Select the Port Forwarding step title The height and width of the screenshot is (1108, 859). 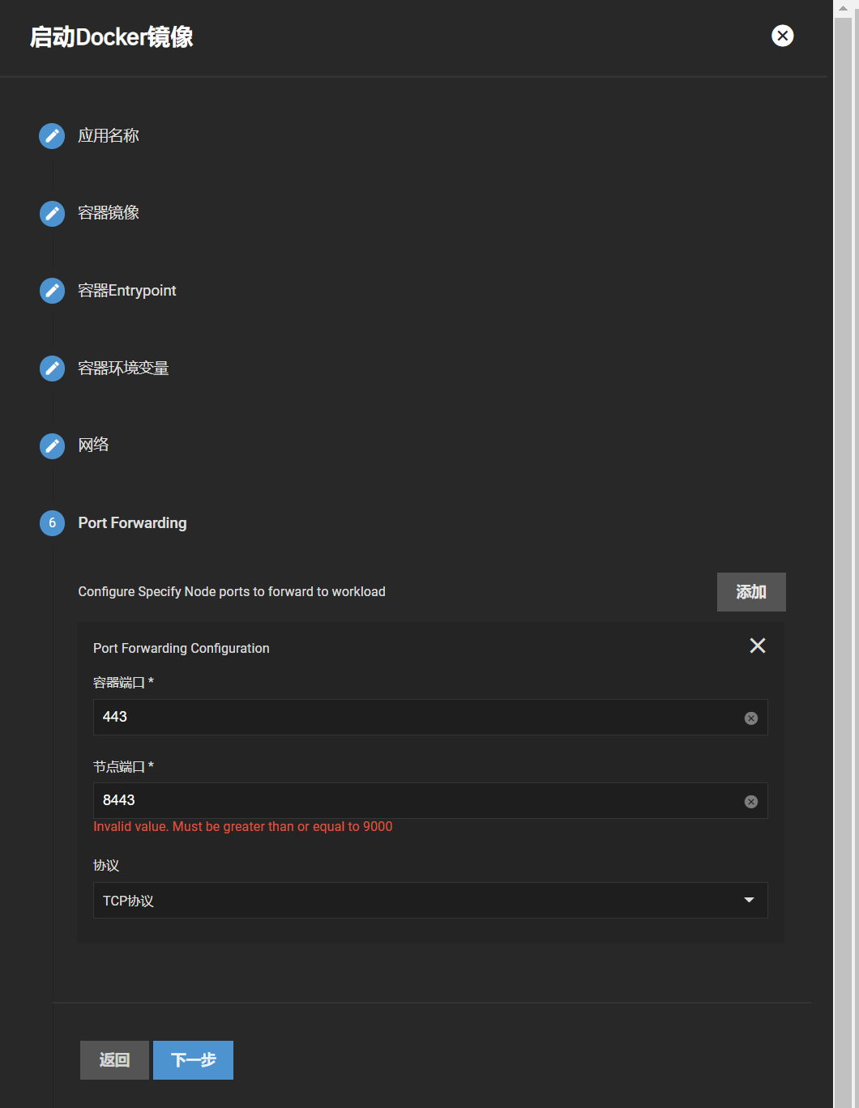click(x=132, y=523)
